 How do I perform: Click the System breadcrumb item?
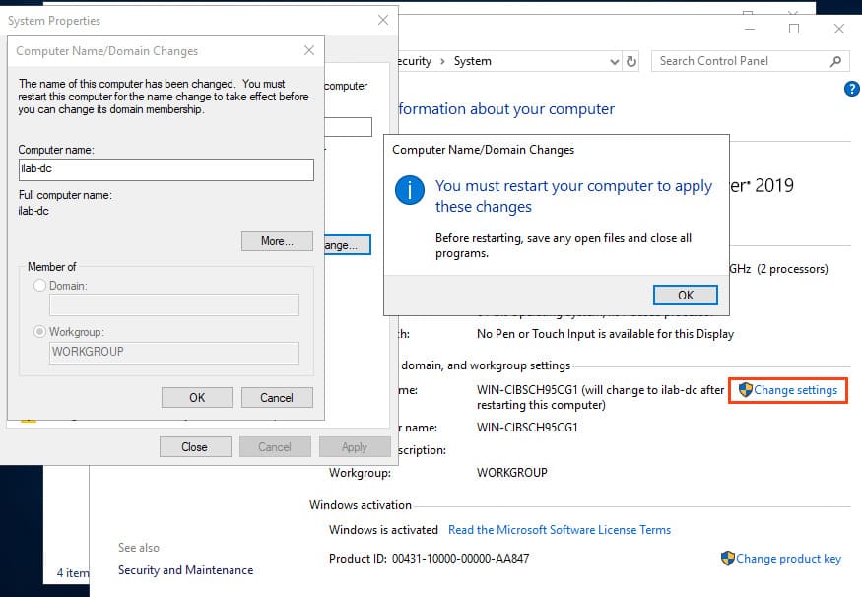point(472,61)
